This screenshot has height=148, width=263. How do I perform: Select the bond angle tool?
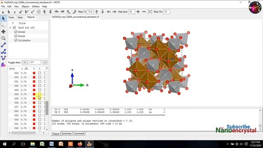point(3,51)
